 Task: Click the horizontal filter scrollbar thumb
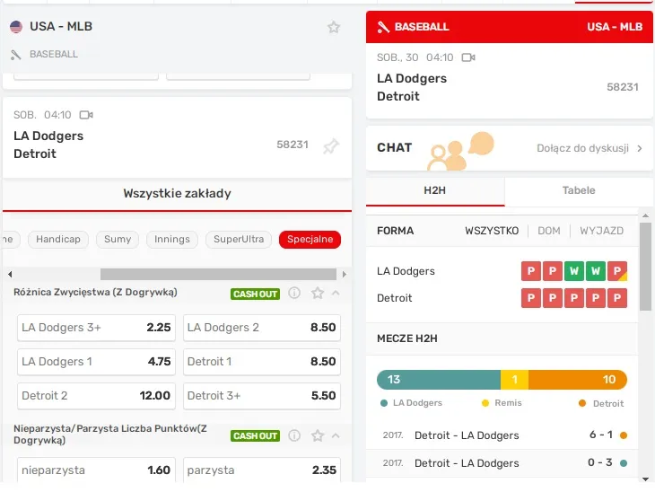218,274
